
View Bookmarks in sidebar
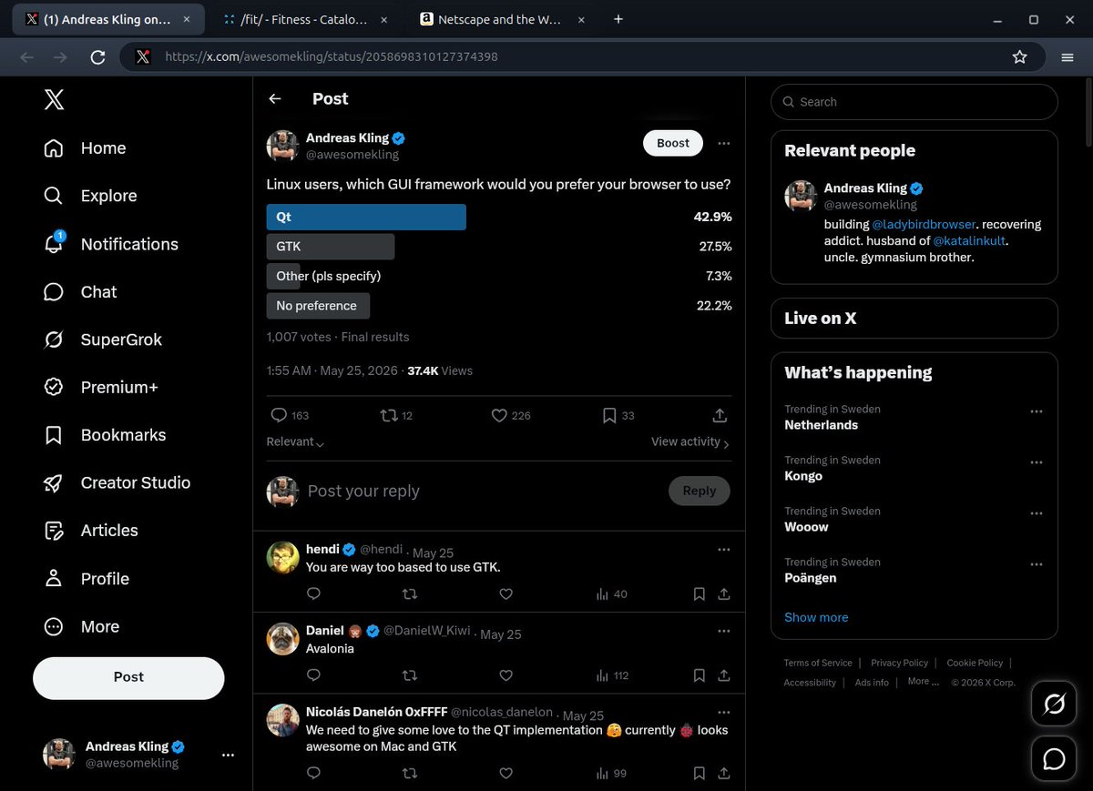pos(105,435)
